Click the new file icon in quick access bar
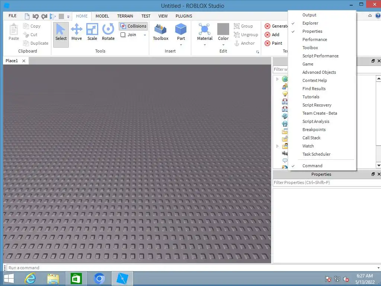This screenshot has height=286, width=381. [27, 16]
